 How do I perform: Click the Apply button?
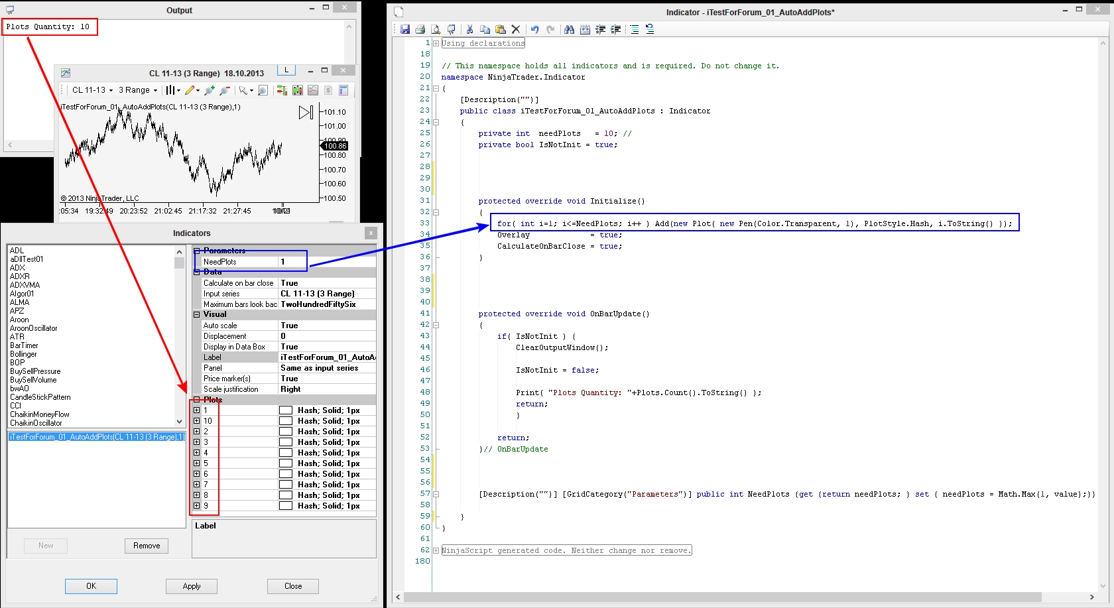pos(192,586)
